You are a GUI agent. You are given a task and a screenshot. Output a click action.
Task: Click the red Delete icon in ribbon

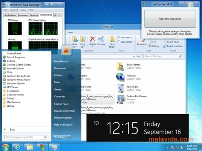click(92, 39)
